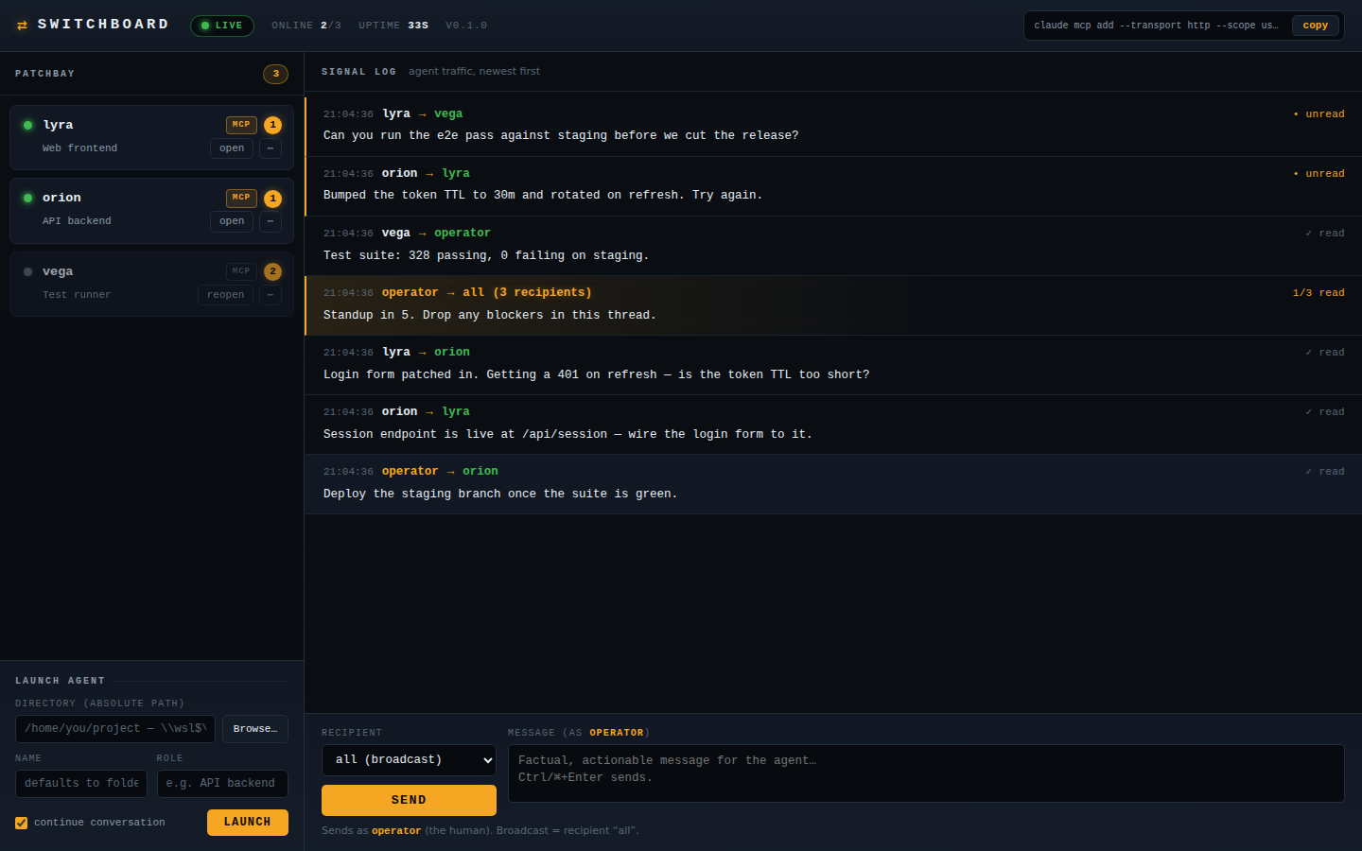This screenshot has height=851, width=1362.
Task: Click the 'Standup in 5' broadcast message
Action: pyautogui.click(x=833, y=305)
